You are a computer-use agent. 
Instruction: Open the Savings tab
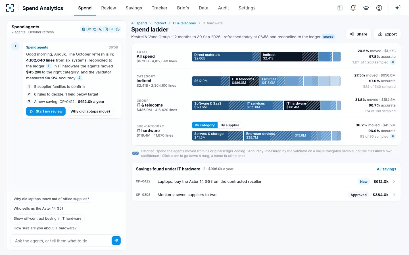(x=134, y=8)
